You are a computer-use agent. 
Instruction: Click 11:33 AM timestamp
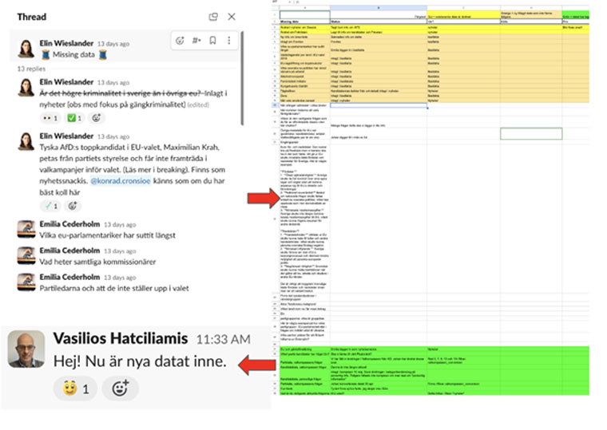pyautogui.click(x=223, y=340)
